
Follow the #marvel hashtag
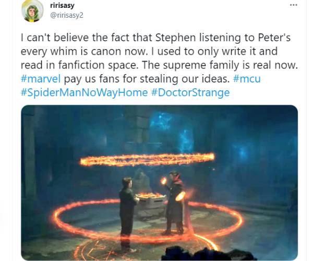[x=41, y=79]
